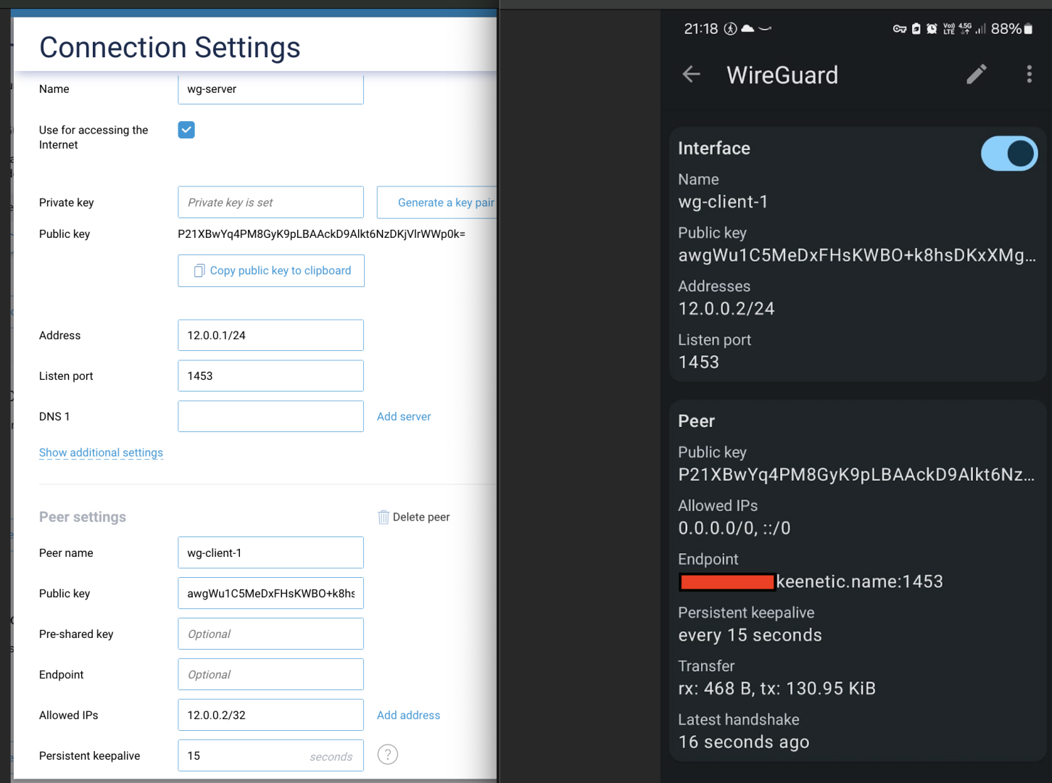Viewport: 1052px width, 783px height.
Task: Tap the battery status icon
Action: pyautogui.click(x=1027, y=29)
